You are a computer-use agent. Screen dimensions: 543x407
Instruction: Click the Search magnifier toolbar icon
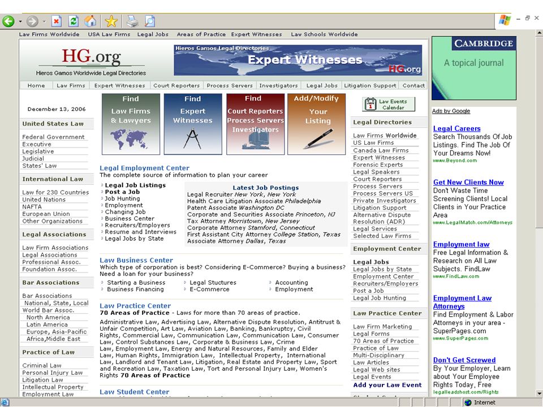tap(150, 21)
